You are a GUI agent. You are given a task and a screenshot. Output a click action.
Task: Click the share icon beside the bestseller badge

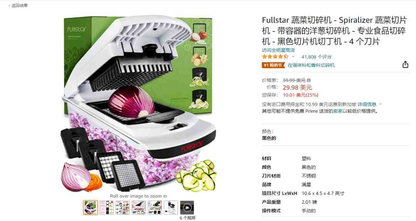pyautogui.click(x=405, y=65)
